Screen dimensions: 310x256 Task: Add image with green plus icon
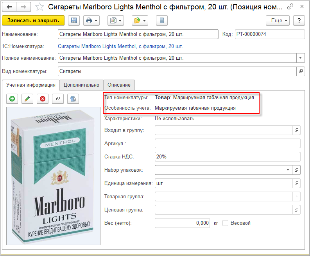12,99
